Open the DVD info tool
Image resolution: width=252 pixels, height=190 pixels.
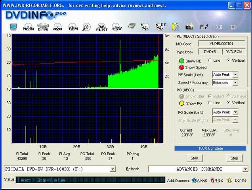coord(57,27)
